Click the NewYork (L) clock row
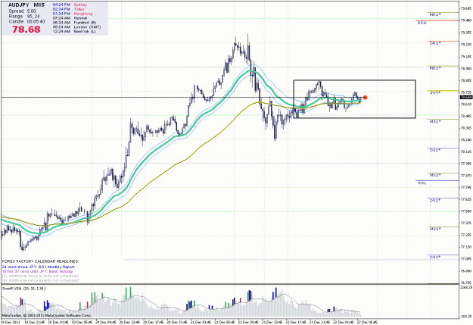The image size is (473, 325). point(74,31)
